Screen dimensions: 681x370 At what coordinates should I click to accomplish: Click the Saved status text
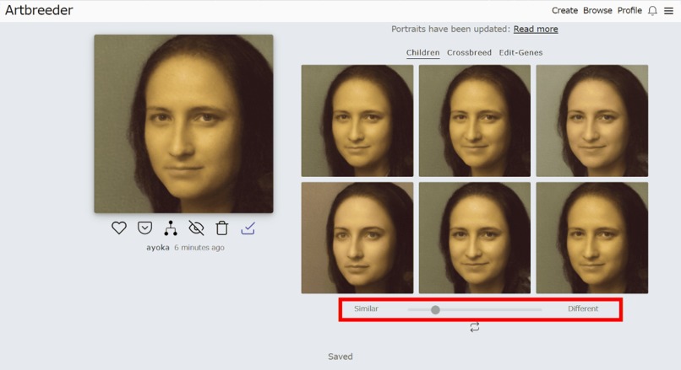click(x=340, y=357)
